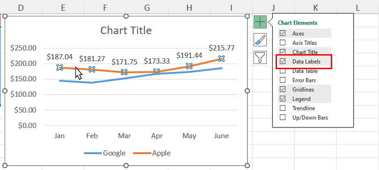Uncheck the Data Labels checkbox
Screen dimensions: 379x170
pos(283,61)
